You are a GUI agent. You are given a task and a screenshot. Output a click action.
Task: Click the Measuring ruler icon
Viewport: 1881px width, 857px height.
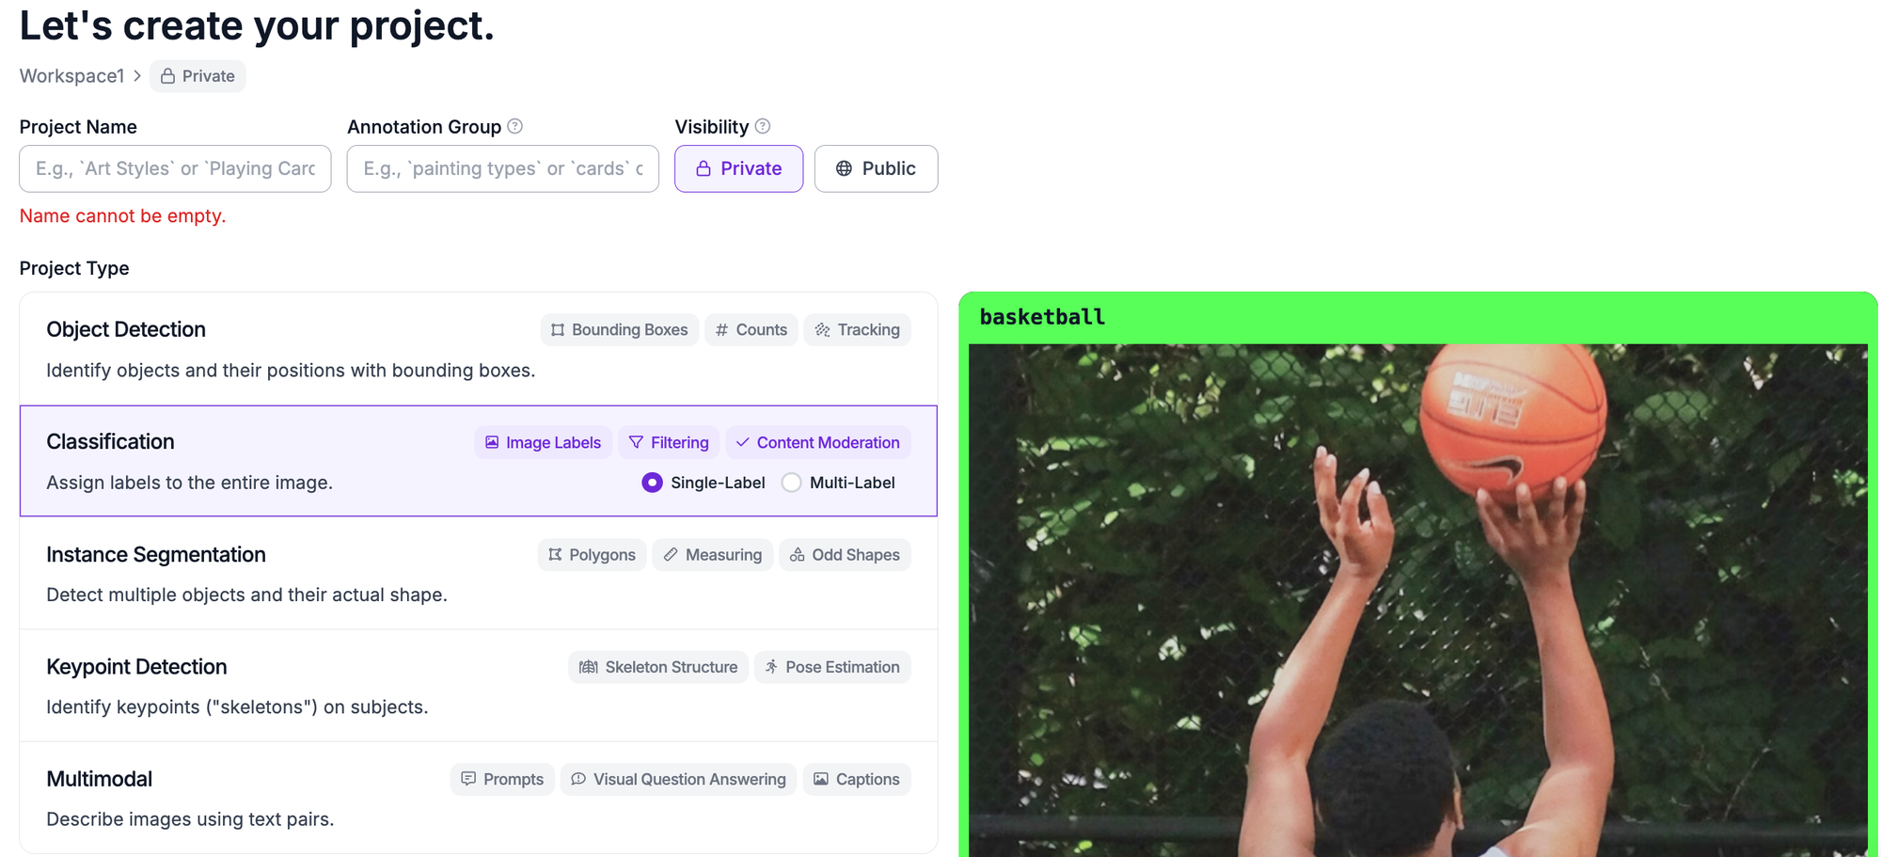pos(671,555)
